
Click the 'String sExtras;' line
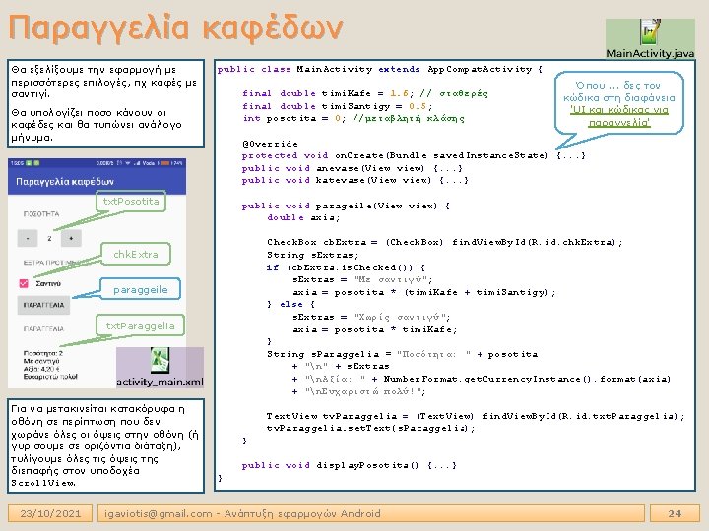coord(312,255)
